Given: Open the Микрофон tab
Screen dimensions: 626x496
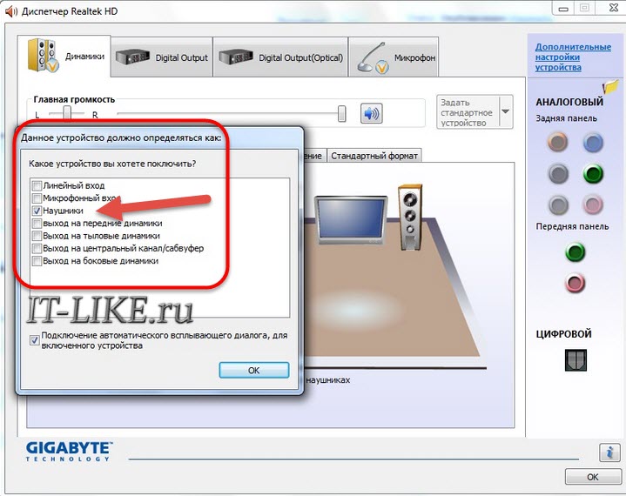Looking at the screenshot, I should pos(394,57).
